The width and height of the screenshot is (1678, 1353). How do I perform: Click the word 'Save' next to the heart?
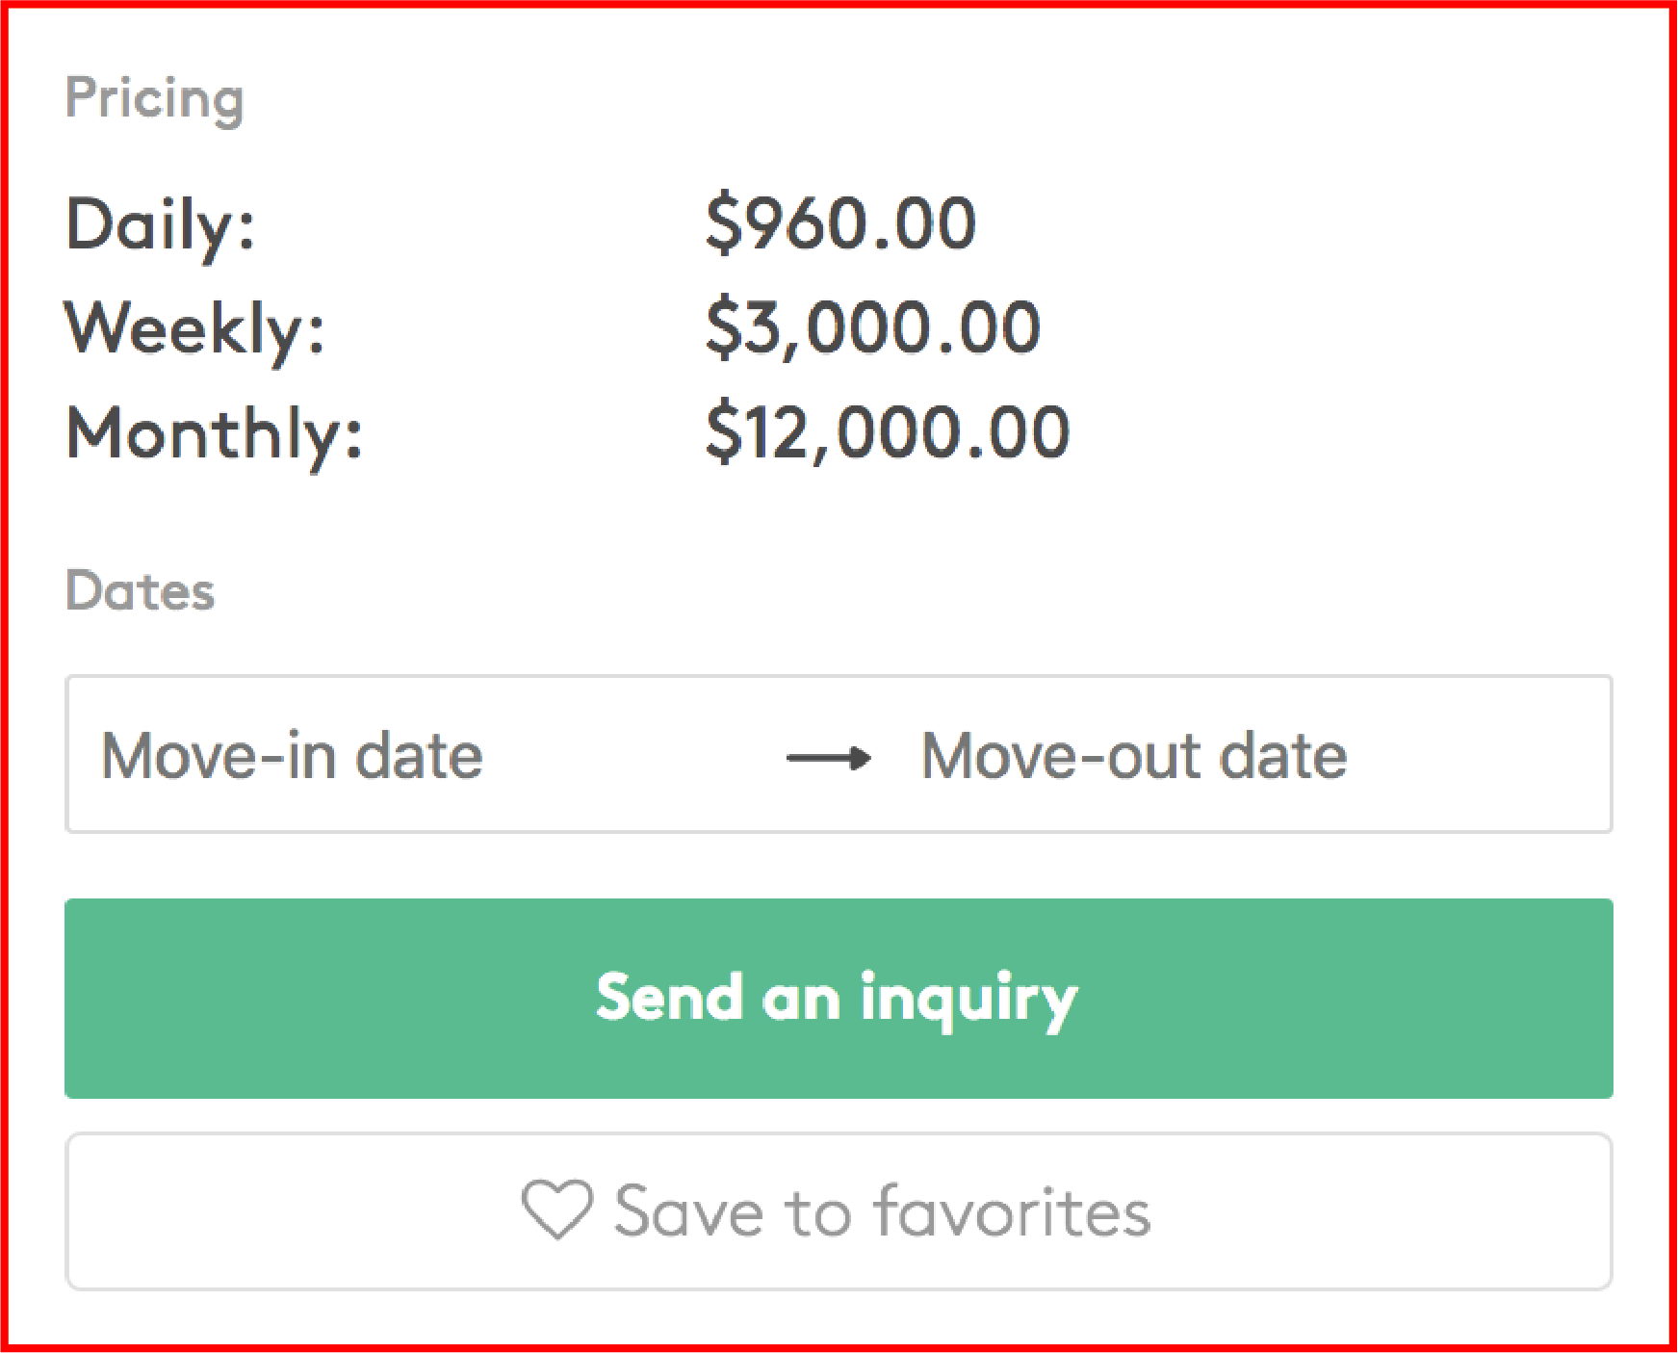click(688, 1211)
